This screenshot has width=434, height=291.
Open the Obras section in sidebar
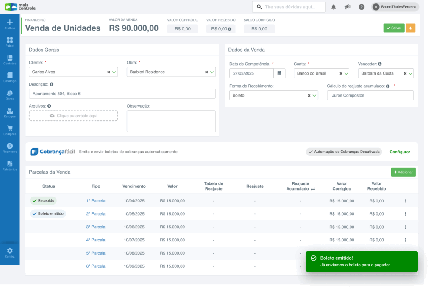(x=10, y=95)
